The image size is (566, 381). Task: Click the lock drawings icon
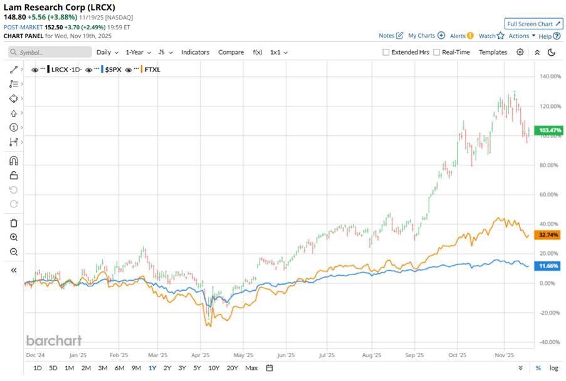click(14, 175)
